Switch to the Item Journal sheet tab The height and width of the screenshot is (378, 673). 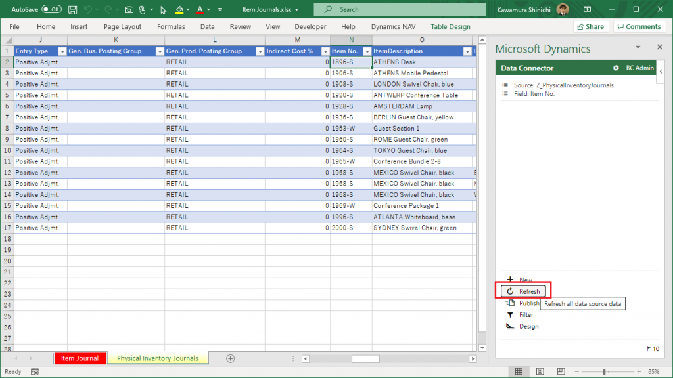80,359
